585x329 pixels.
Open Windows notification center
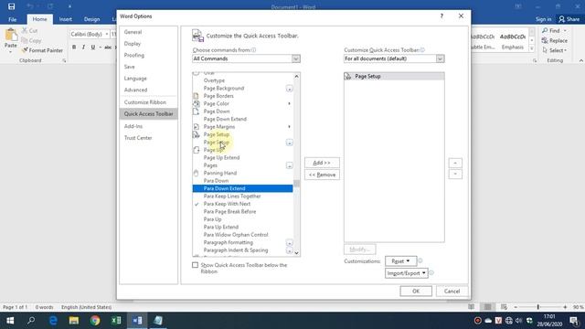pyautogui.click(x=574, y=321)
